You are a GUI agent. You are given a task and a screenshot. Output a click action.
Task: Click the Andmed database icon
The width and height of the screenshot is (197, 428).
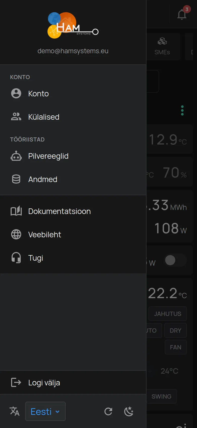click(x=16, y=179)
